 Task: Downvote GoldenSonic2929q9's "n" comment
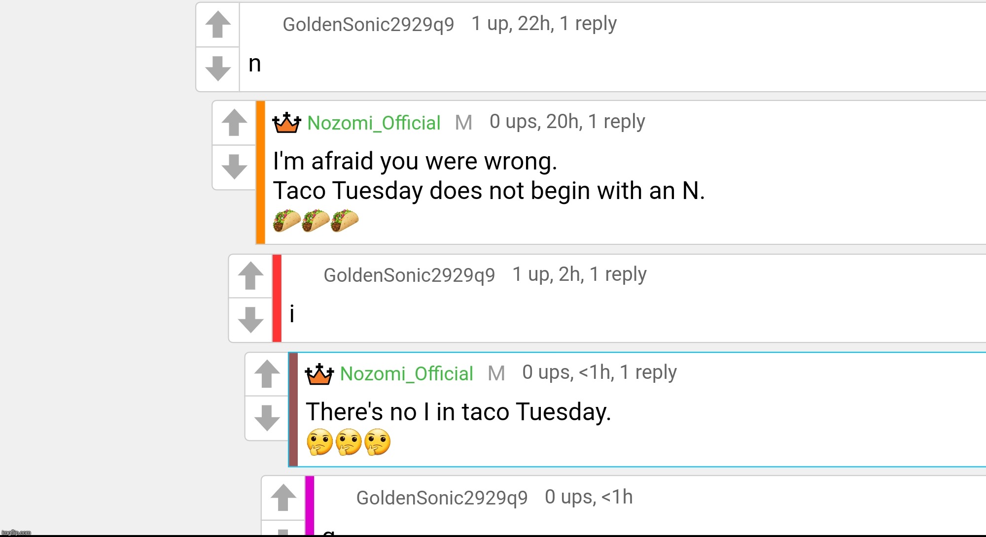(x=218, y=69)
